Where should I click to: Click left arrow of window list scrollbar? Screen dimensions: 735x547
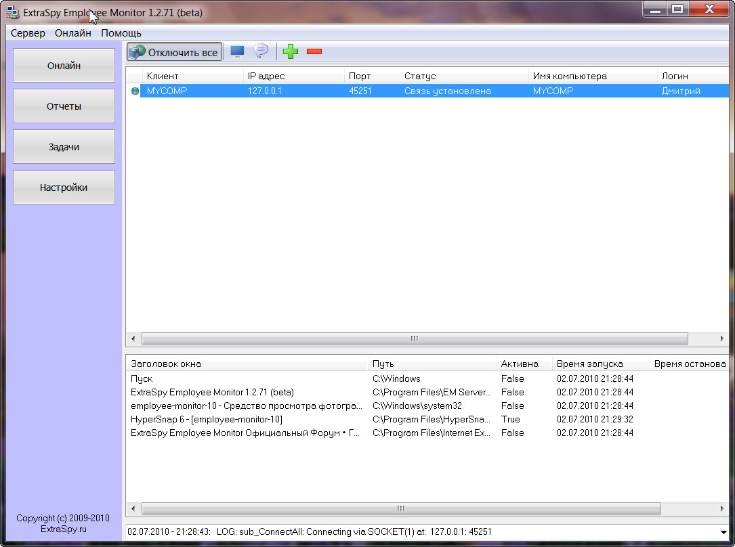tap(133, 508)
